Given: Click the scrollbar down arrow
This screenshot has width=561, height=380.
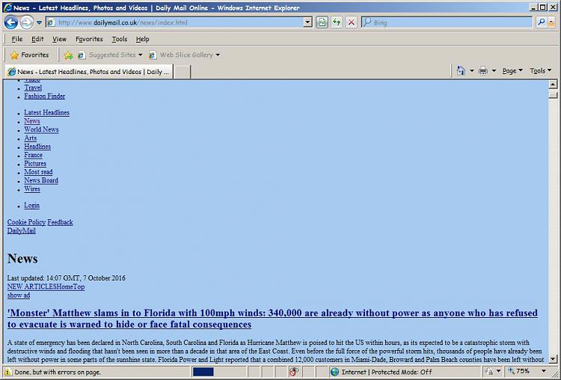Looking at the screenshot, I should pos(553,358).
